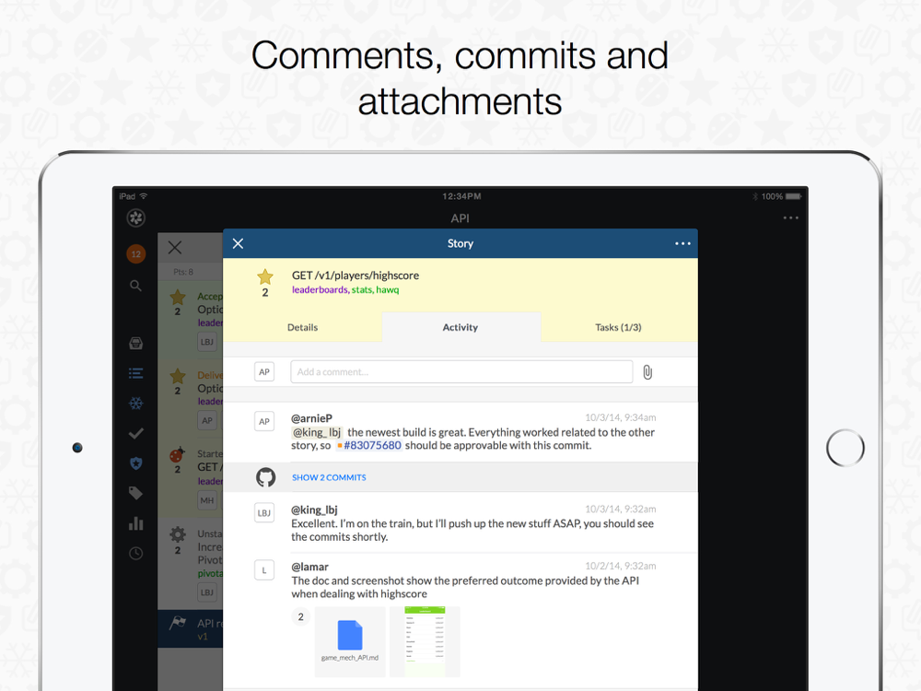
Task: Tap the attachment count badge 2
Action: click(301, 617)
